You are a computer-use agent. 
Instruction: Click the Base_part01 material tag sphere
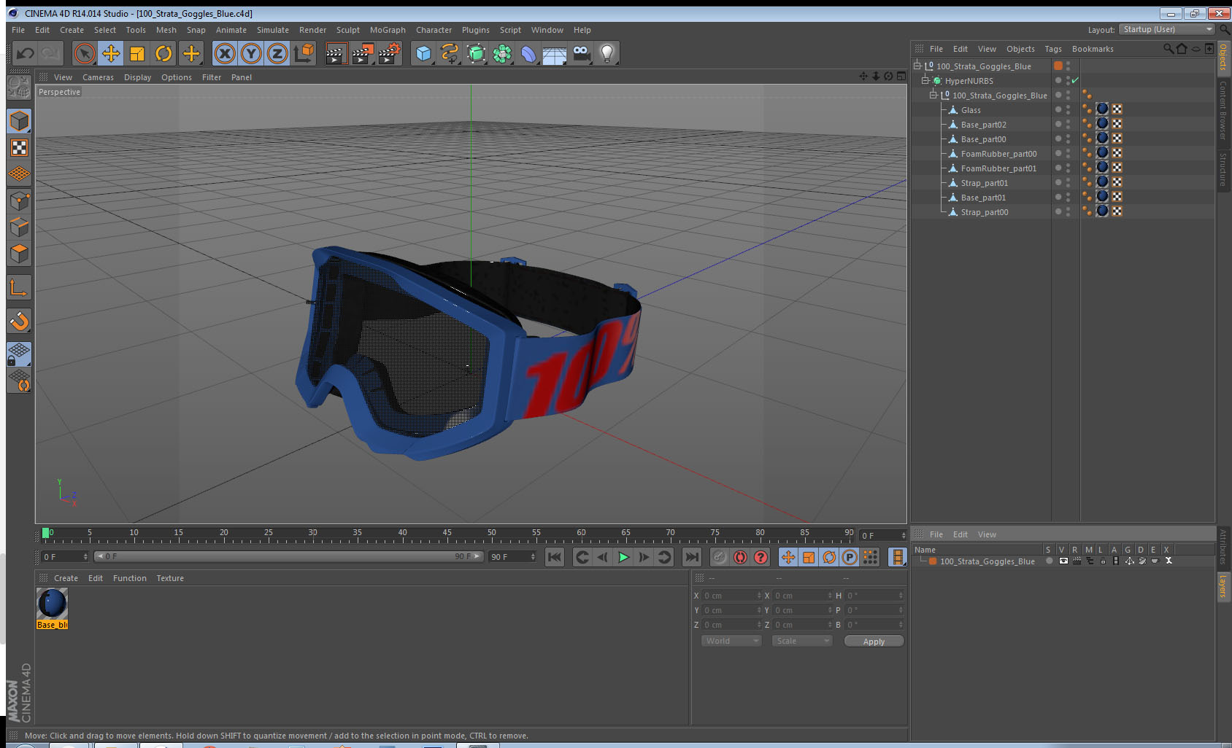click(1102, 196)
